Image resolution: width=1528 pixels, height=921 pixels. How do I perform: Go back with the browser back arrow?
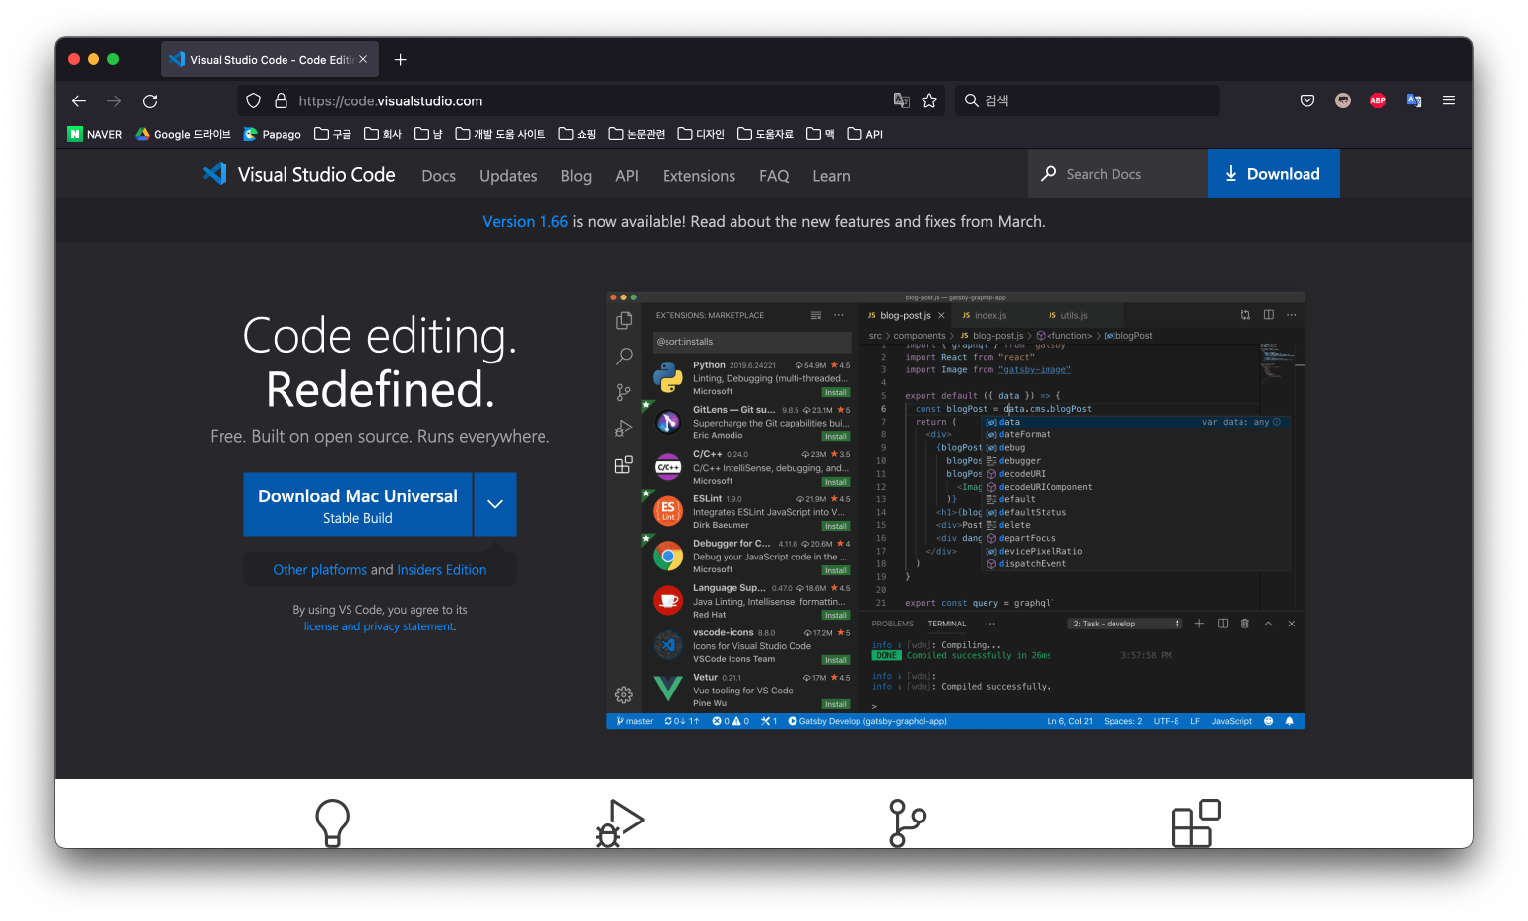(x=79, y=100)
